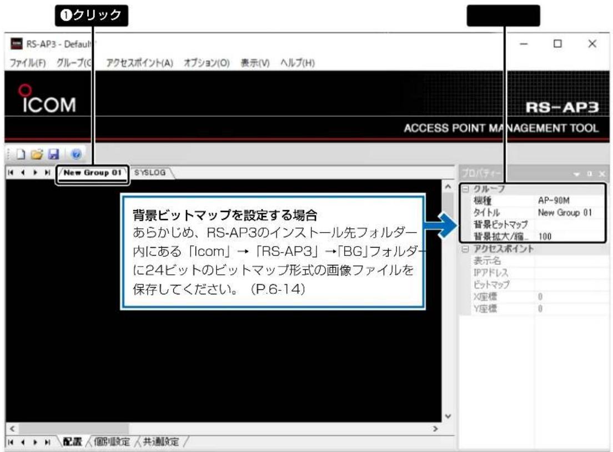613x452 pixels.
Task: Click the Open folder toolbar icon
Action: point(37,154)
